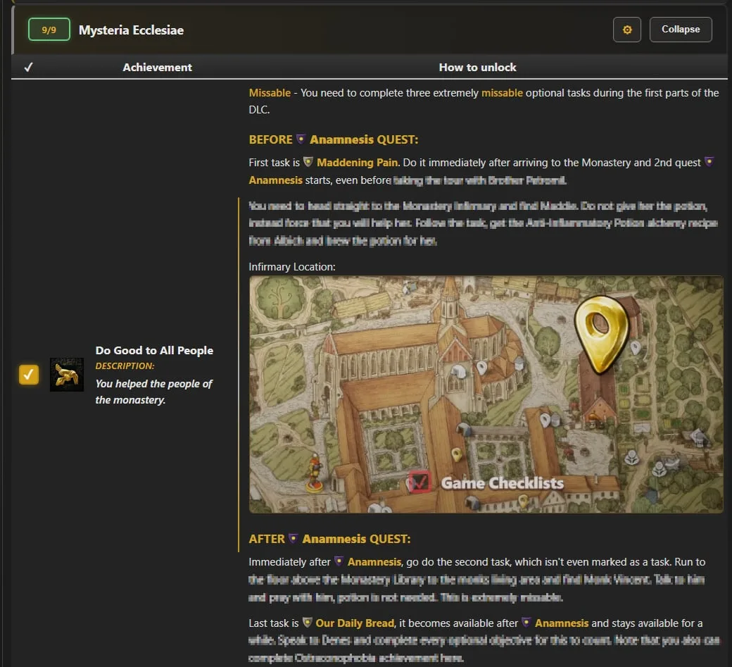Collapse the Mysteria Ecclesiae section
Image resolution: width=732 pixels, height=667 pixels.
tap(680, 30)
